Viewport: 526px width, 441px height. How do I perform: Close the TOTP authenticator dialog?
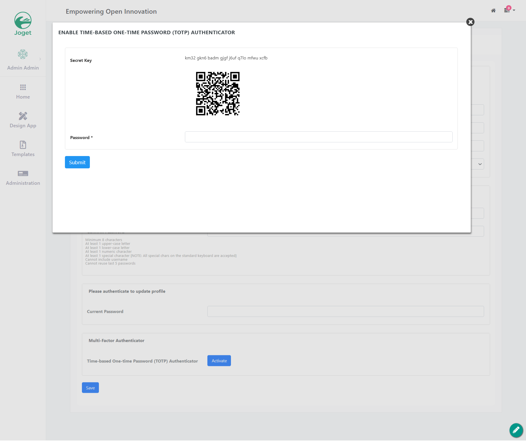(x=470, y=22)
